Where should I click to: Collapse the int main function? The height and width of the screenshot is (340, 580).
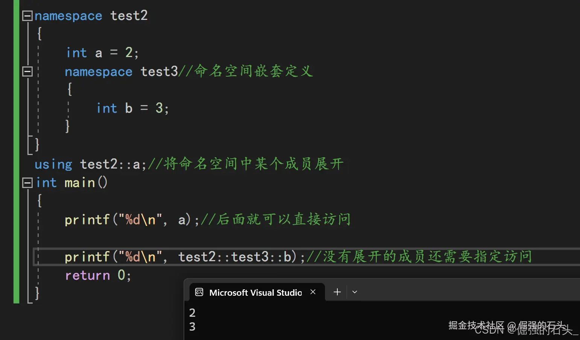[27, 183]
